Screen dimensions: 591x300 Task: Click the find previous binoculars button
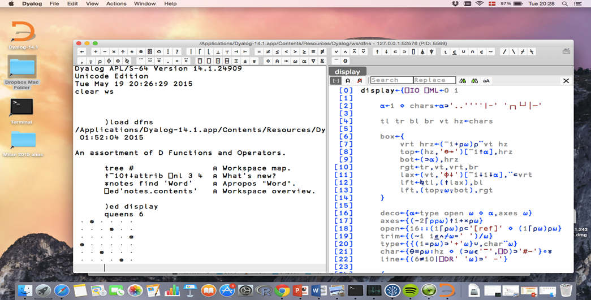pos(474,81)
